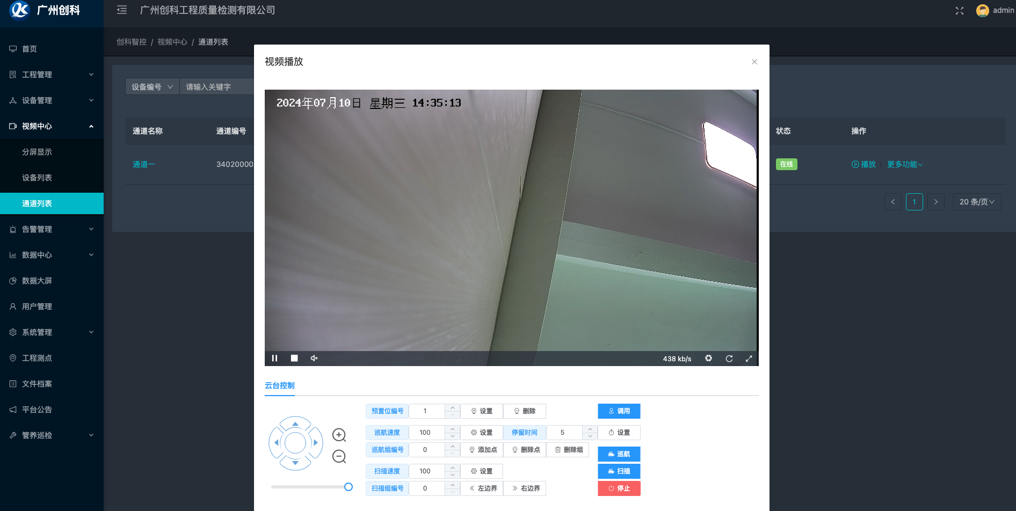Screen dimensions: 1016x511
Task: Toggle the sidebar collapse icon
Action: [x=122, y=10]
